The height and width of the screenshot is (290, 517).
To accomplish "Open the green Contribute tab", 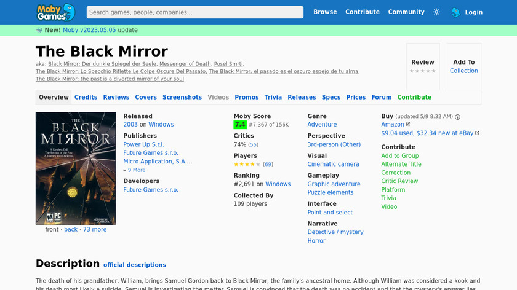I will [x=414, y=98].
